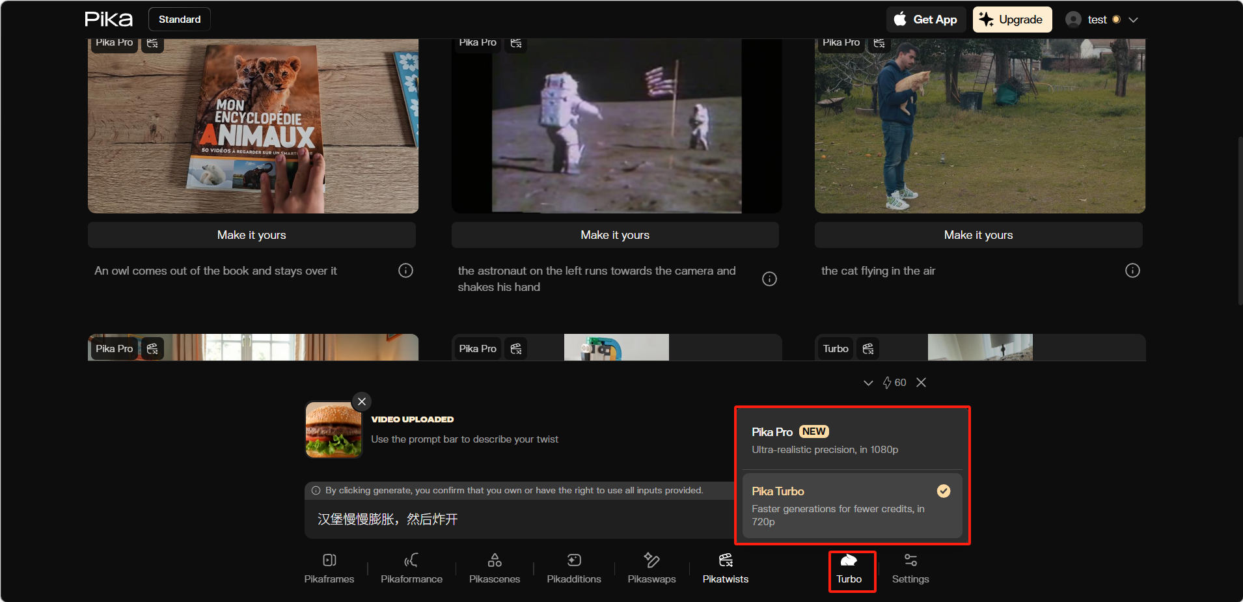The image size is (1243, 602).
Task: Close the prompt panel with the X
Action: click(921, 383)
